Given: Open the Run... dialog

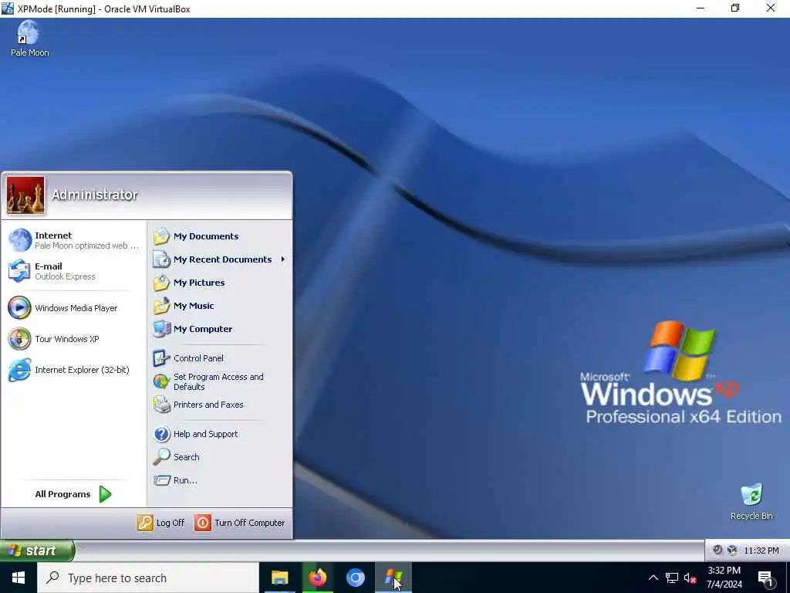Looking at the screenshot, I should click(x=220, y=480).
